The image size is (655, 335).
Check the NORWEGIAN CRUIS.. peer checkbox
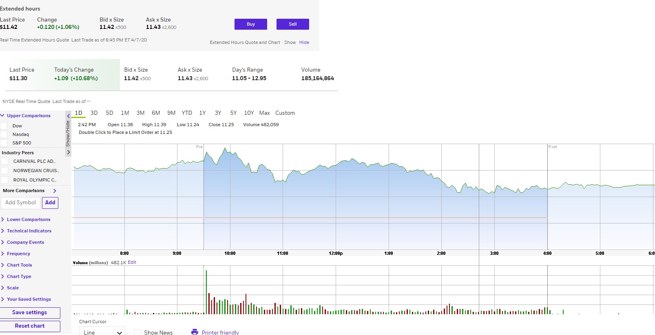tap(4, 171)
